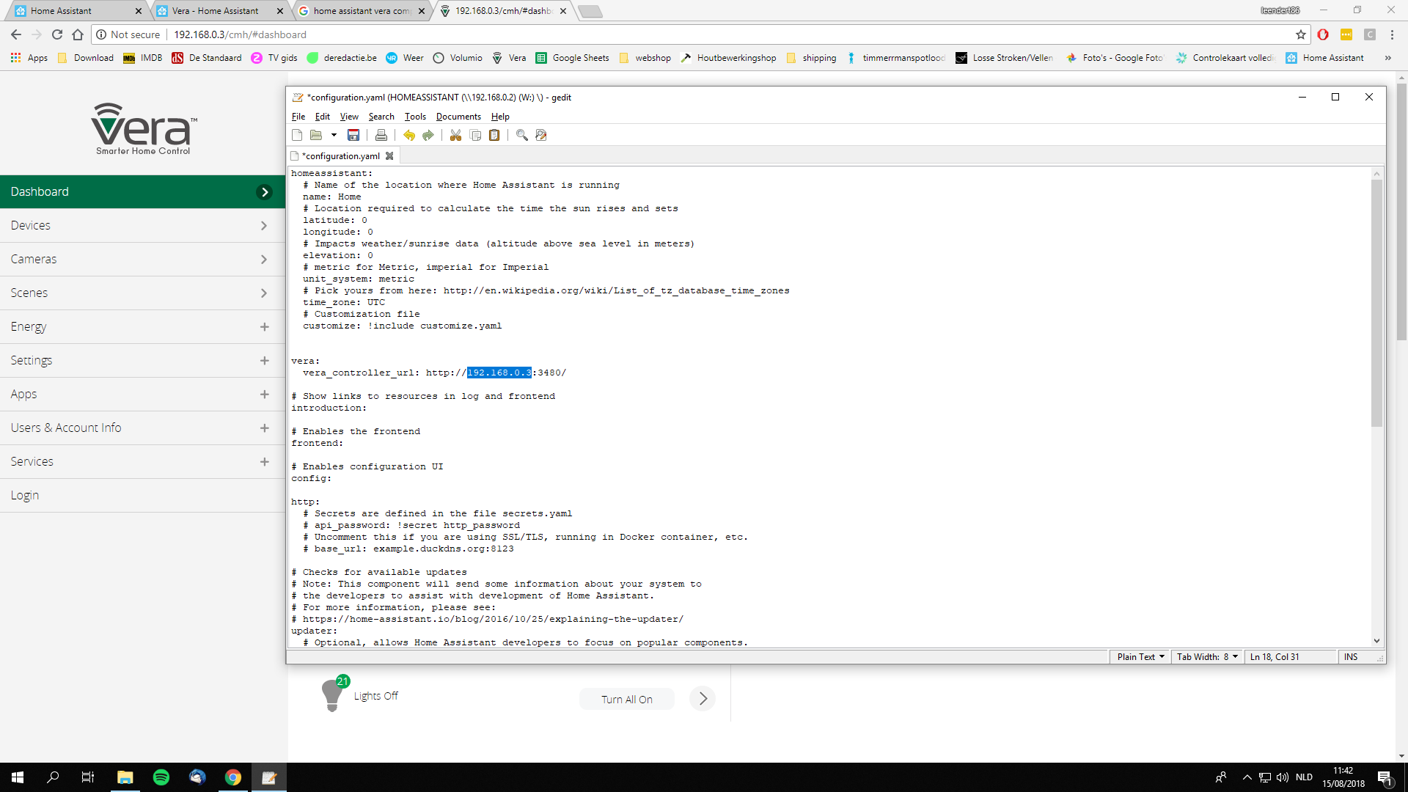Open File Explorer from the taskbar
Image resolution: width=1408 pixels, height=792 pixels.
pyautogui.click(x=125, y=777)
